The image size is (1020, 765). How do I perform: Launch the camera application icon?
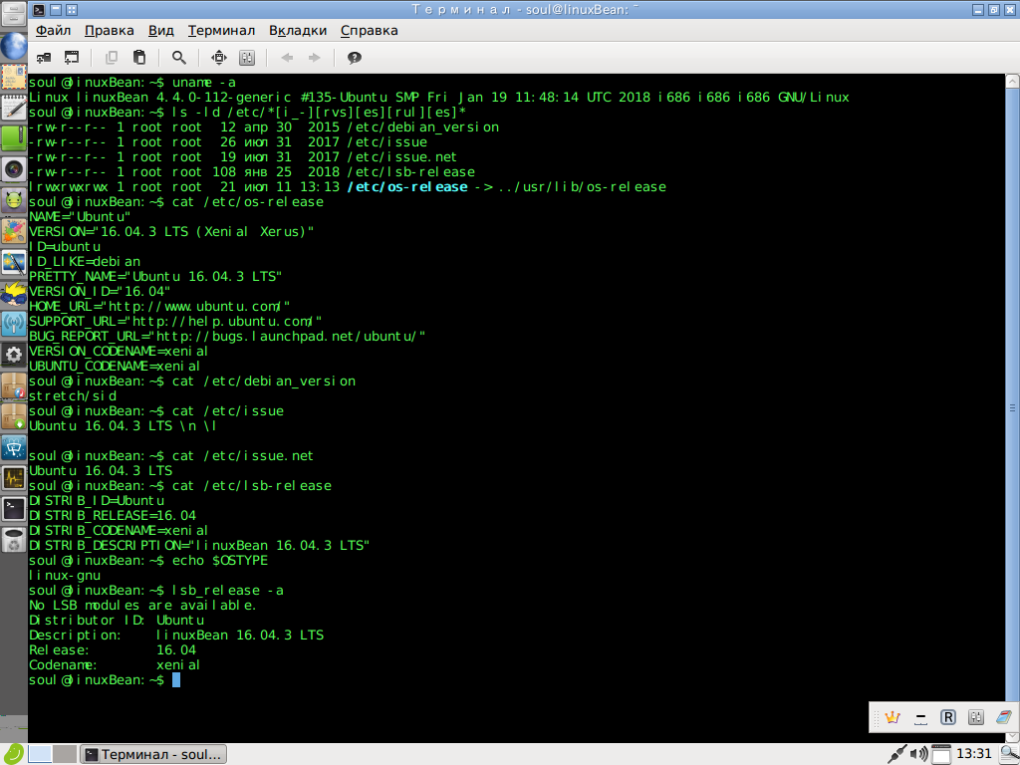pyautogui.click(x=13, y=169)
